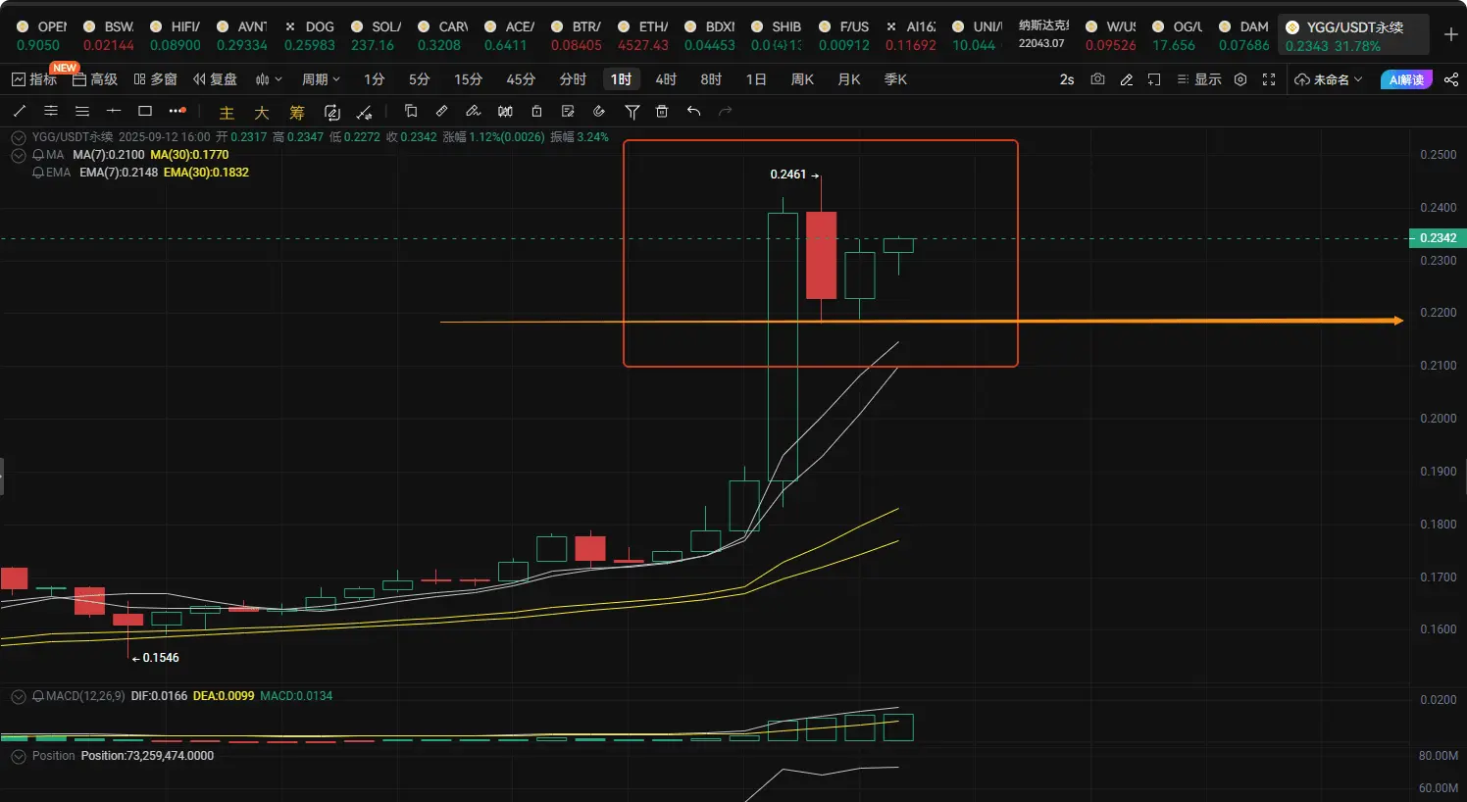Collapse the YGG/USDT main chart header toggle
Image resolution: width=1467 pixels, height=802 pixels.
click(x=19, y=137)
